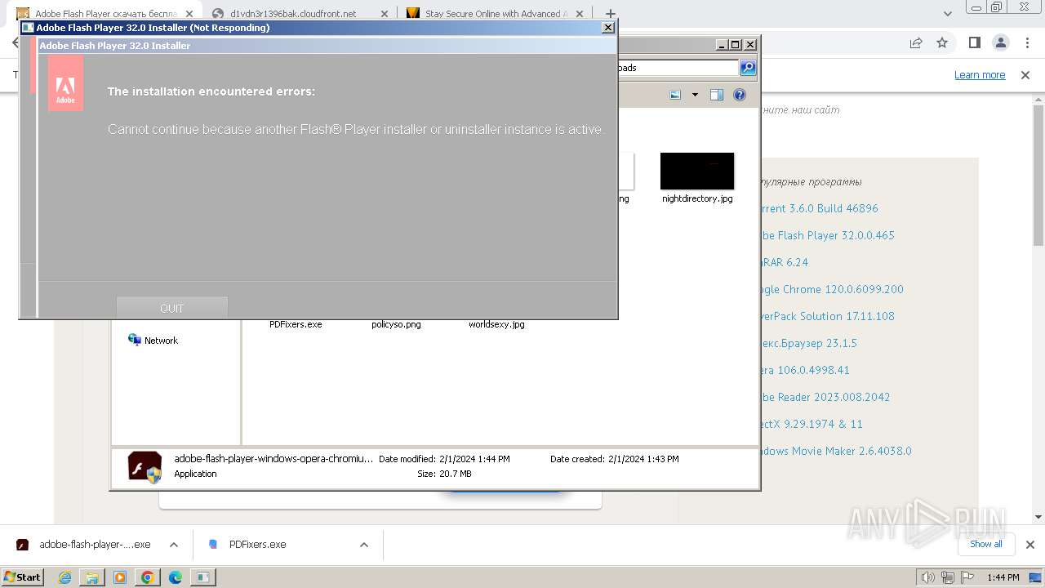Open the DriverPack Solution 17.11.108 link
This screenshot has width=1045, height=588.
(x=828, y=316)
